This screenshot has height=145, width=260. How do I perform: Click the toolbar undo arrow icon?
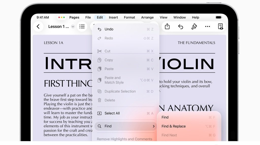[x=181, y=27]
